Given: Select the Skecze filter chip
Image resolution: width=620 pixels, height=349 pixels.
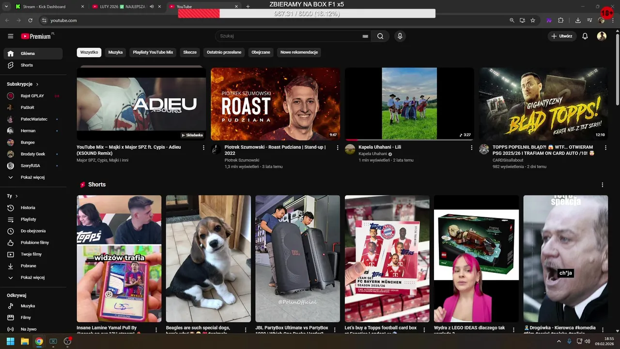Looking at the screenshot, I should coord(190,52).
